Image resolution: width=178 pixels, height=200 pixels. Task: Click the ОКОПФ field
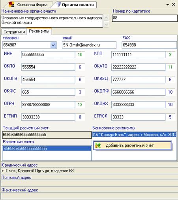(138, 92)
